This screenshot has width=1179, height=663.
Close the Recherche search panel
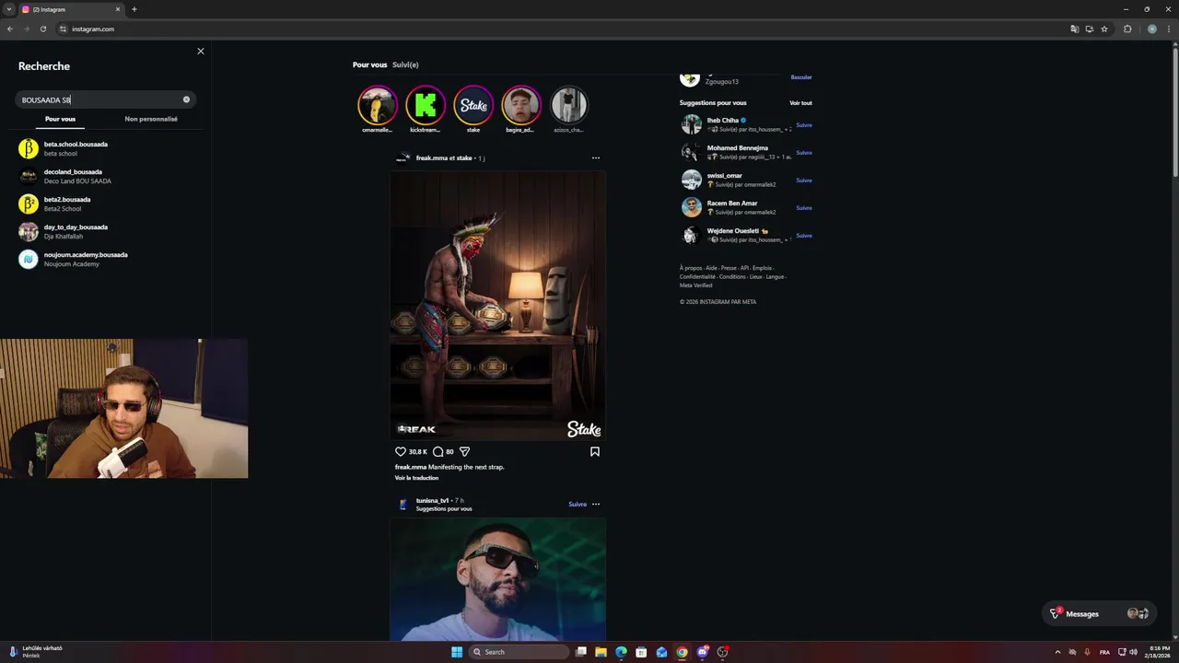(201, 52)
